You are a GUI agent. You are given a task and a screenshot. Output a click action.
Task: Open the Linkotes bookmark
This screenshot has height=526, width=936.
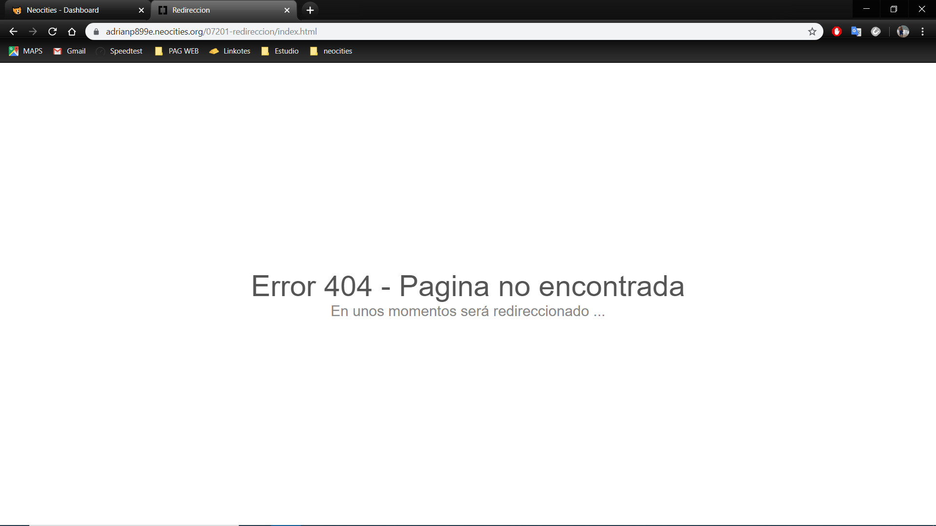(230, 51)
